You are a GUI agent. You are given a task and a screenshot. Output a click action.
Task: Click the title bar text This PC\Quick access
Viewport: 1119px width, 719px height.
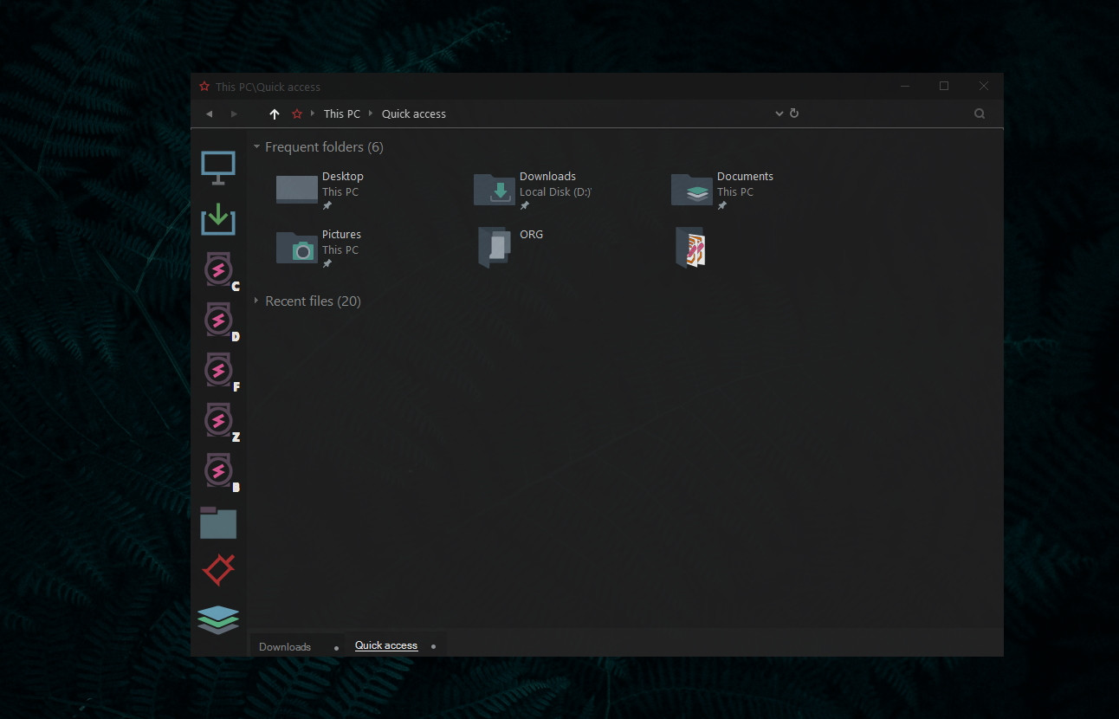[x=268, y=87]
